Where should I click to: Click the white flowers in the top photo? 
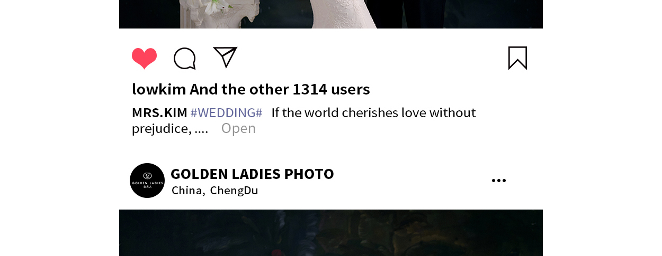pos(214,7)
